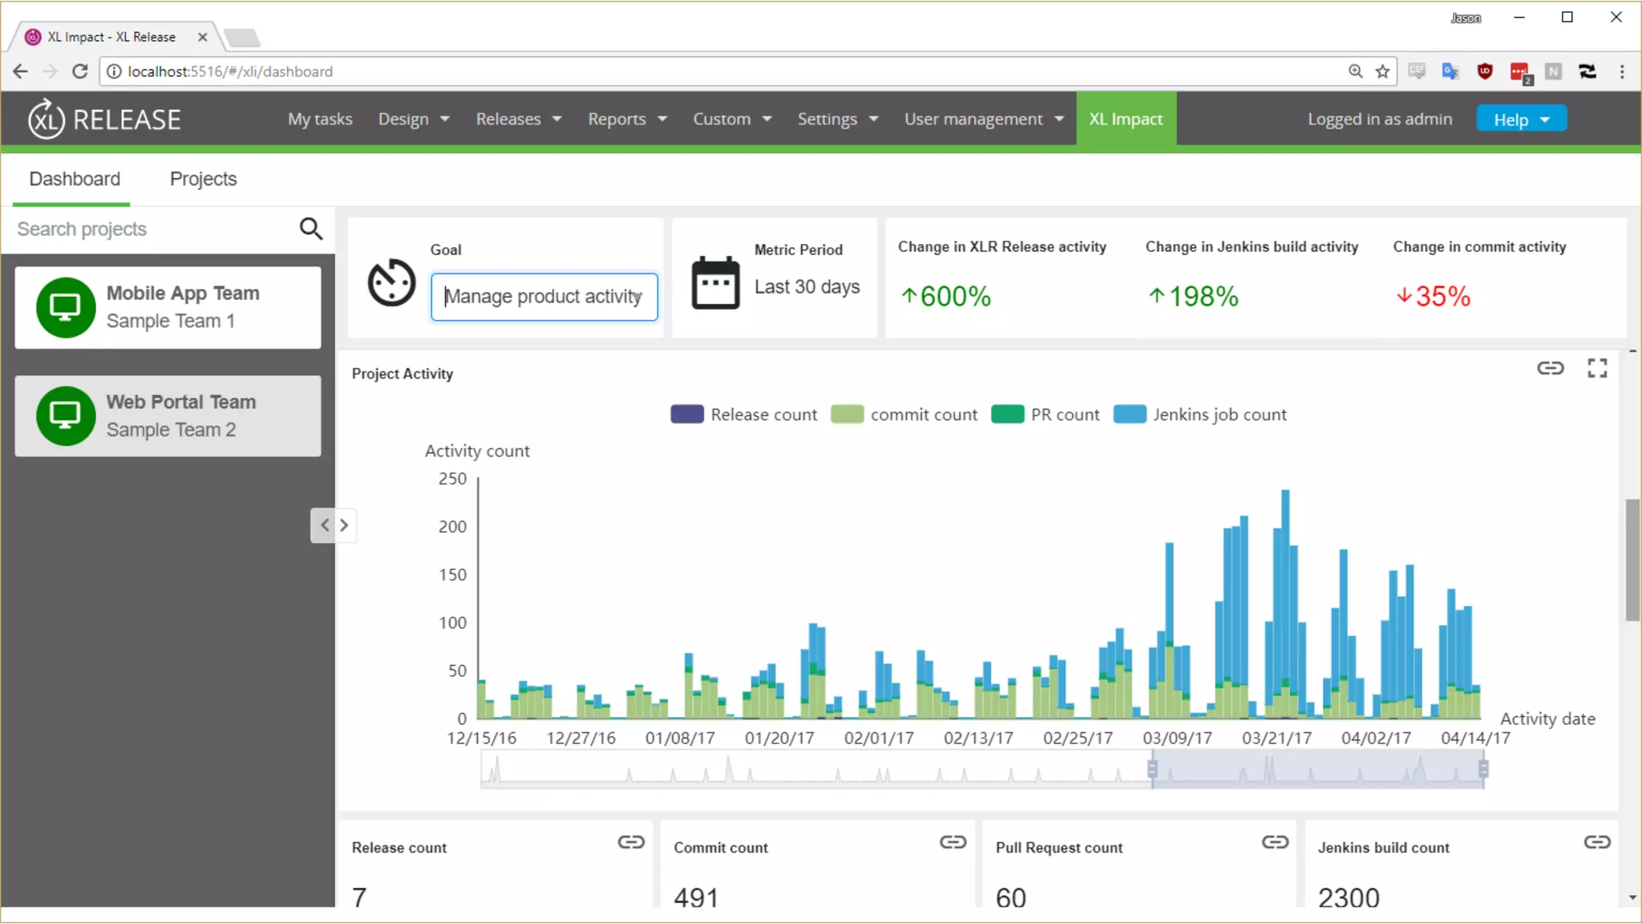The image size is (1642, 924).
Task: Open the Releases dropdown menu
Action: point(518,120)
